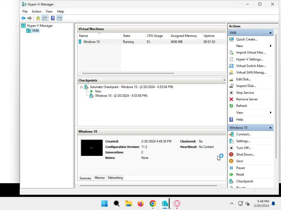Viewport: 281px width, 210px height.
Task: Collapse the VM6 actions section
Action: (x=270, y=33)
